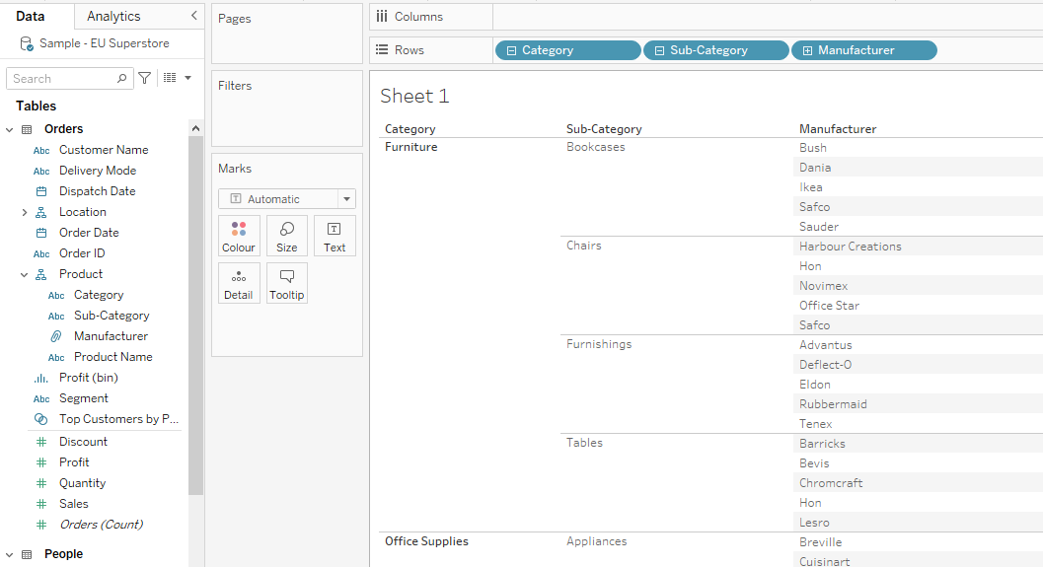The height and width of the screenshot is (567, 1043).
Task: Select the Profit measure
Action: click(74, 462)
